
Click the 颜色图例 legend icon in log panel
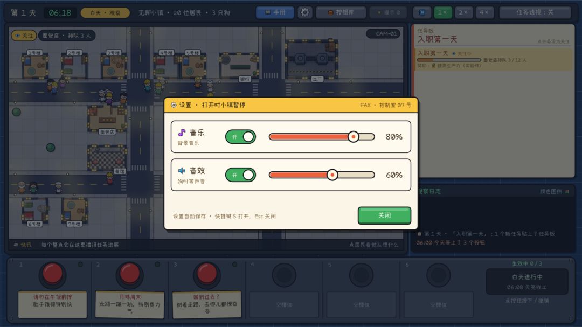click(567, 192)
